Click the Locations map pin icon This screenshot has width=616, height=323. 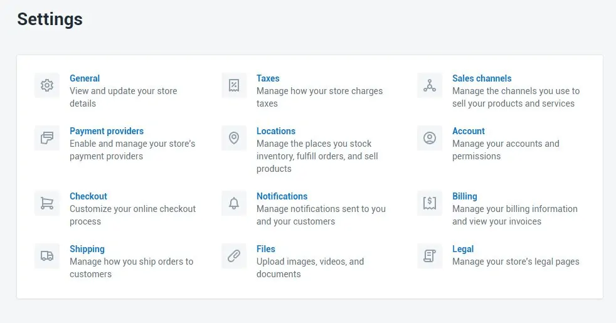pyautogui.click(x=234, y=138)
